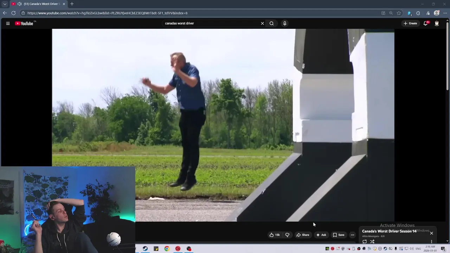Open browser zoom indicator icon
Image resolution: width=450 pixels, height=253 pixels.
(391, 13)
